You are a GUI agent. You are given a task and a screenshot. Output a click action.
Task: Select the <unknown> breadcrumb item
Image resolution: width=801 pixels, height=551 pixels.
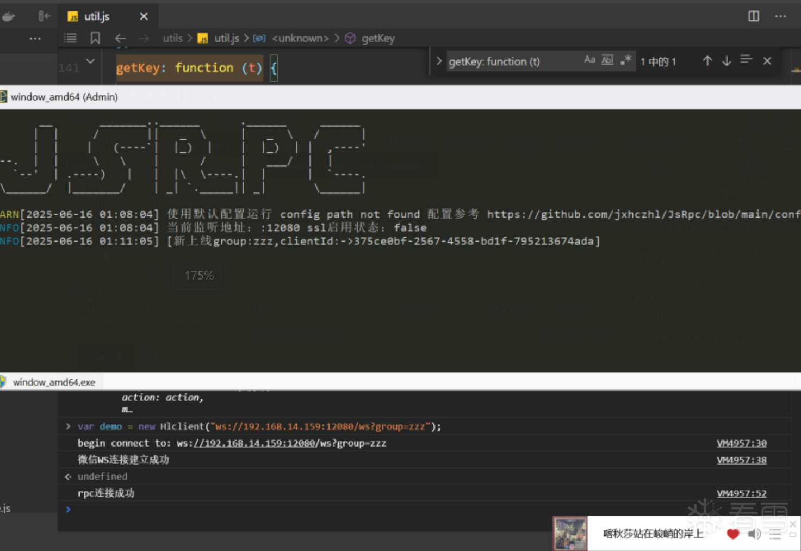click(300, 38)
